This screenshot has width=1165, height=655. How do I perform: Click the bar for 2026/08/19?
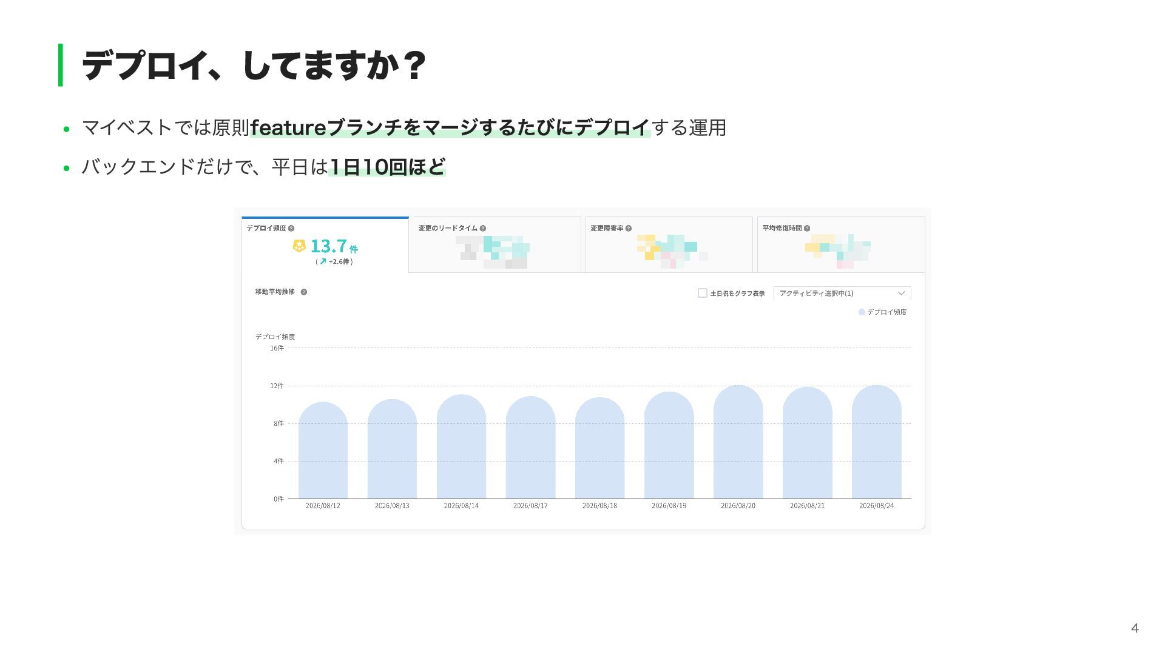coord(669,445)
